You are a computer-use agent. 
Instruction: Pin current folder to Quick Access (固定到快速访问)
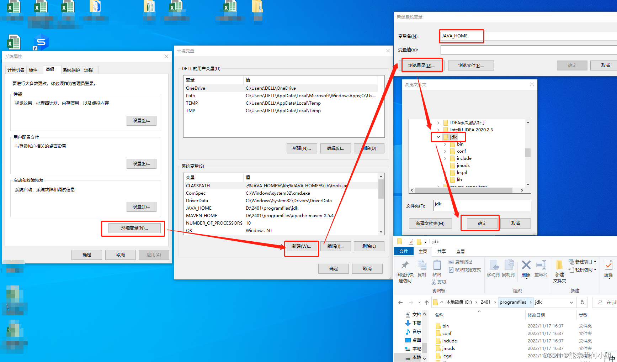(x=405, y=269)
